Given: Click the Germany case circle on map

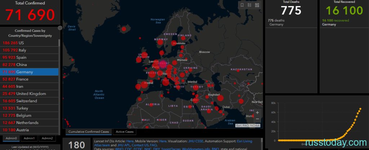Looking at the screenshot, I should coord(163,64).
